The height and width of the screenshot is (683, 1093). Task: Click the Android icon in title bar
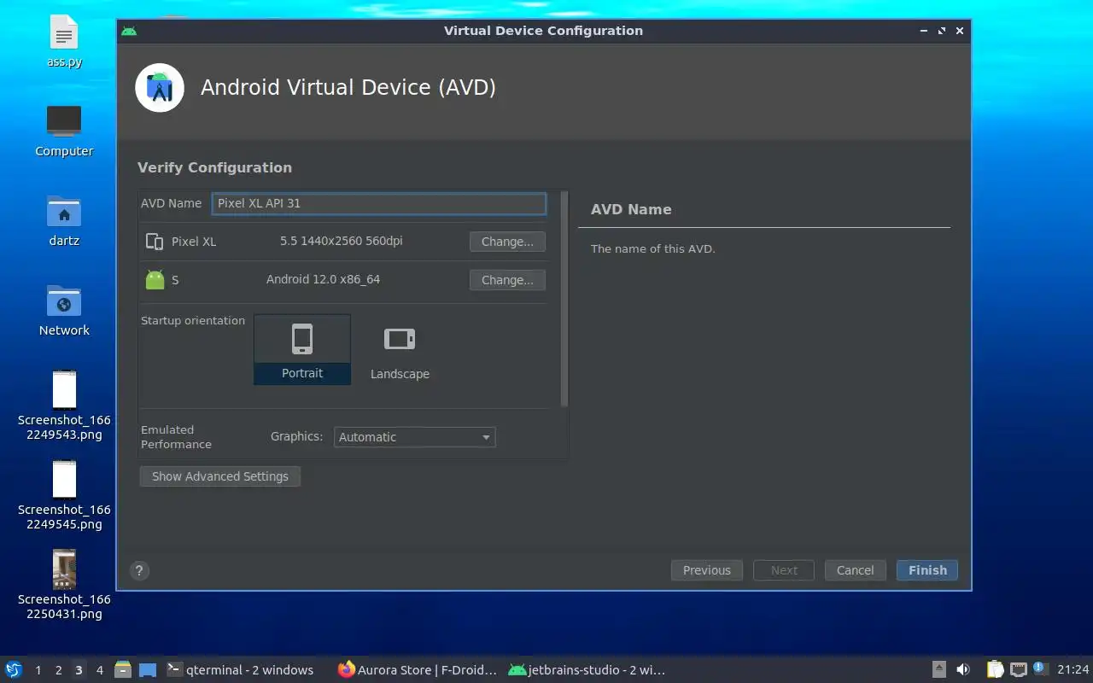coord(129,31)
